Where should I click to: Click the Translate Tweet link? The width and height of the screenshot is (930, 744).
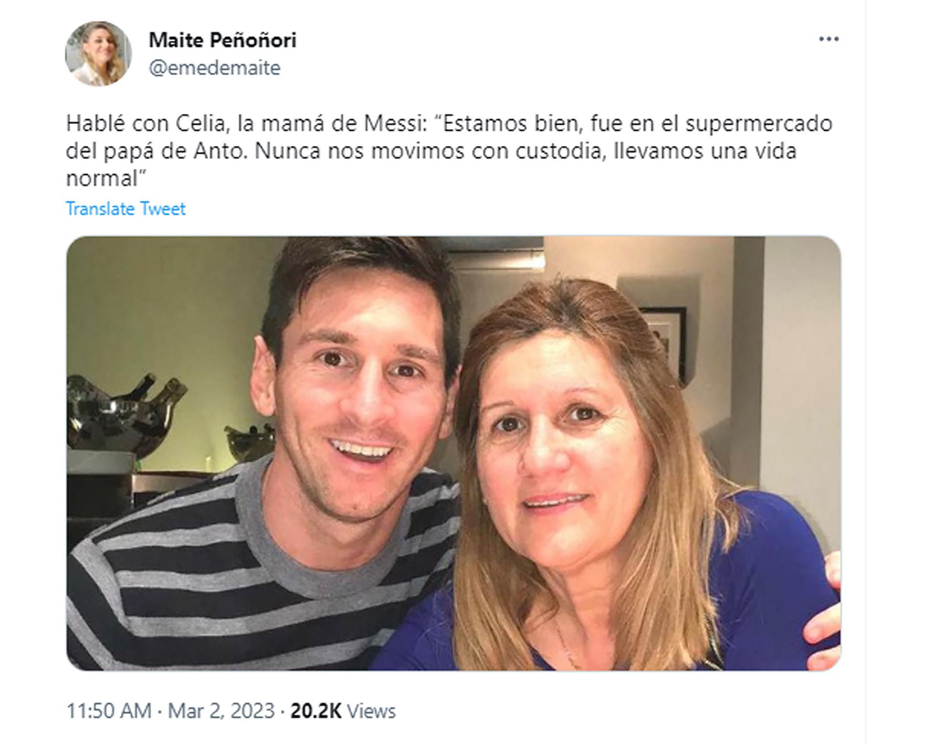125,209
